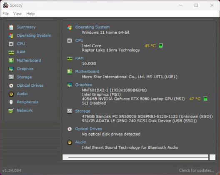The width and height of the screenshot is (220, 175).
Task: Click the Operating System flag icon in sidebar
Action: (11, 35)
